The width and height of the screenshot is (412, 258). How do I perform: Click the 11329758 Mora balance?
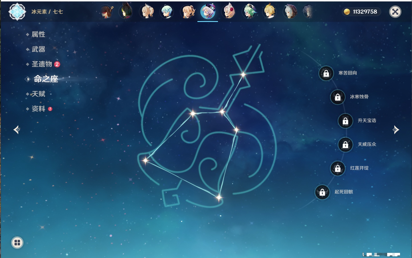pos(365,12)
